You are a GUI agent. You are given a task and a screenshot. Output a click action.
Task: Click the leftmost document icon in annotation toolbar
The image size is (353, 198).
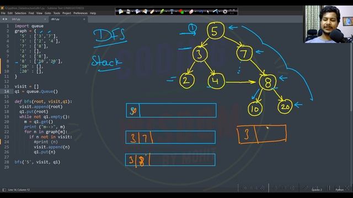click(121, 12)
